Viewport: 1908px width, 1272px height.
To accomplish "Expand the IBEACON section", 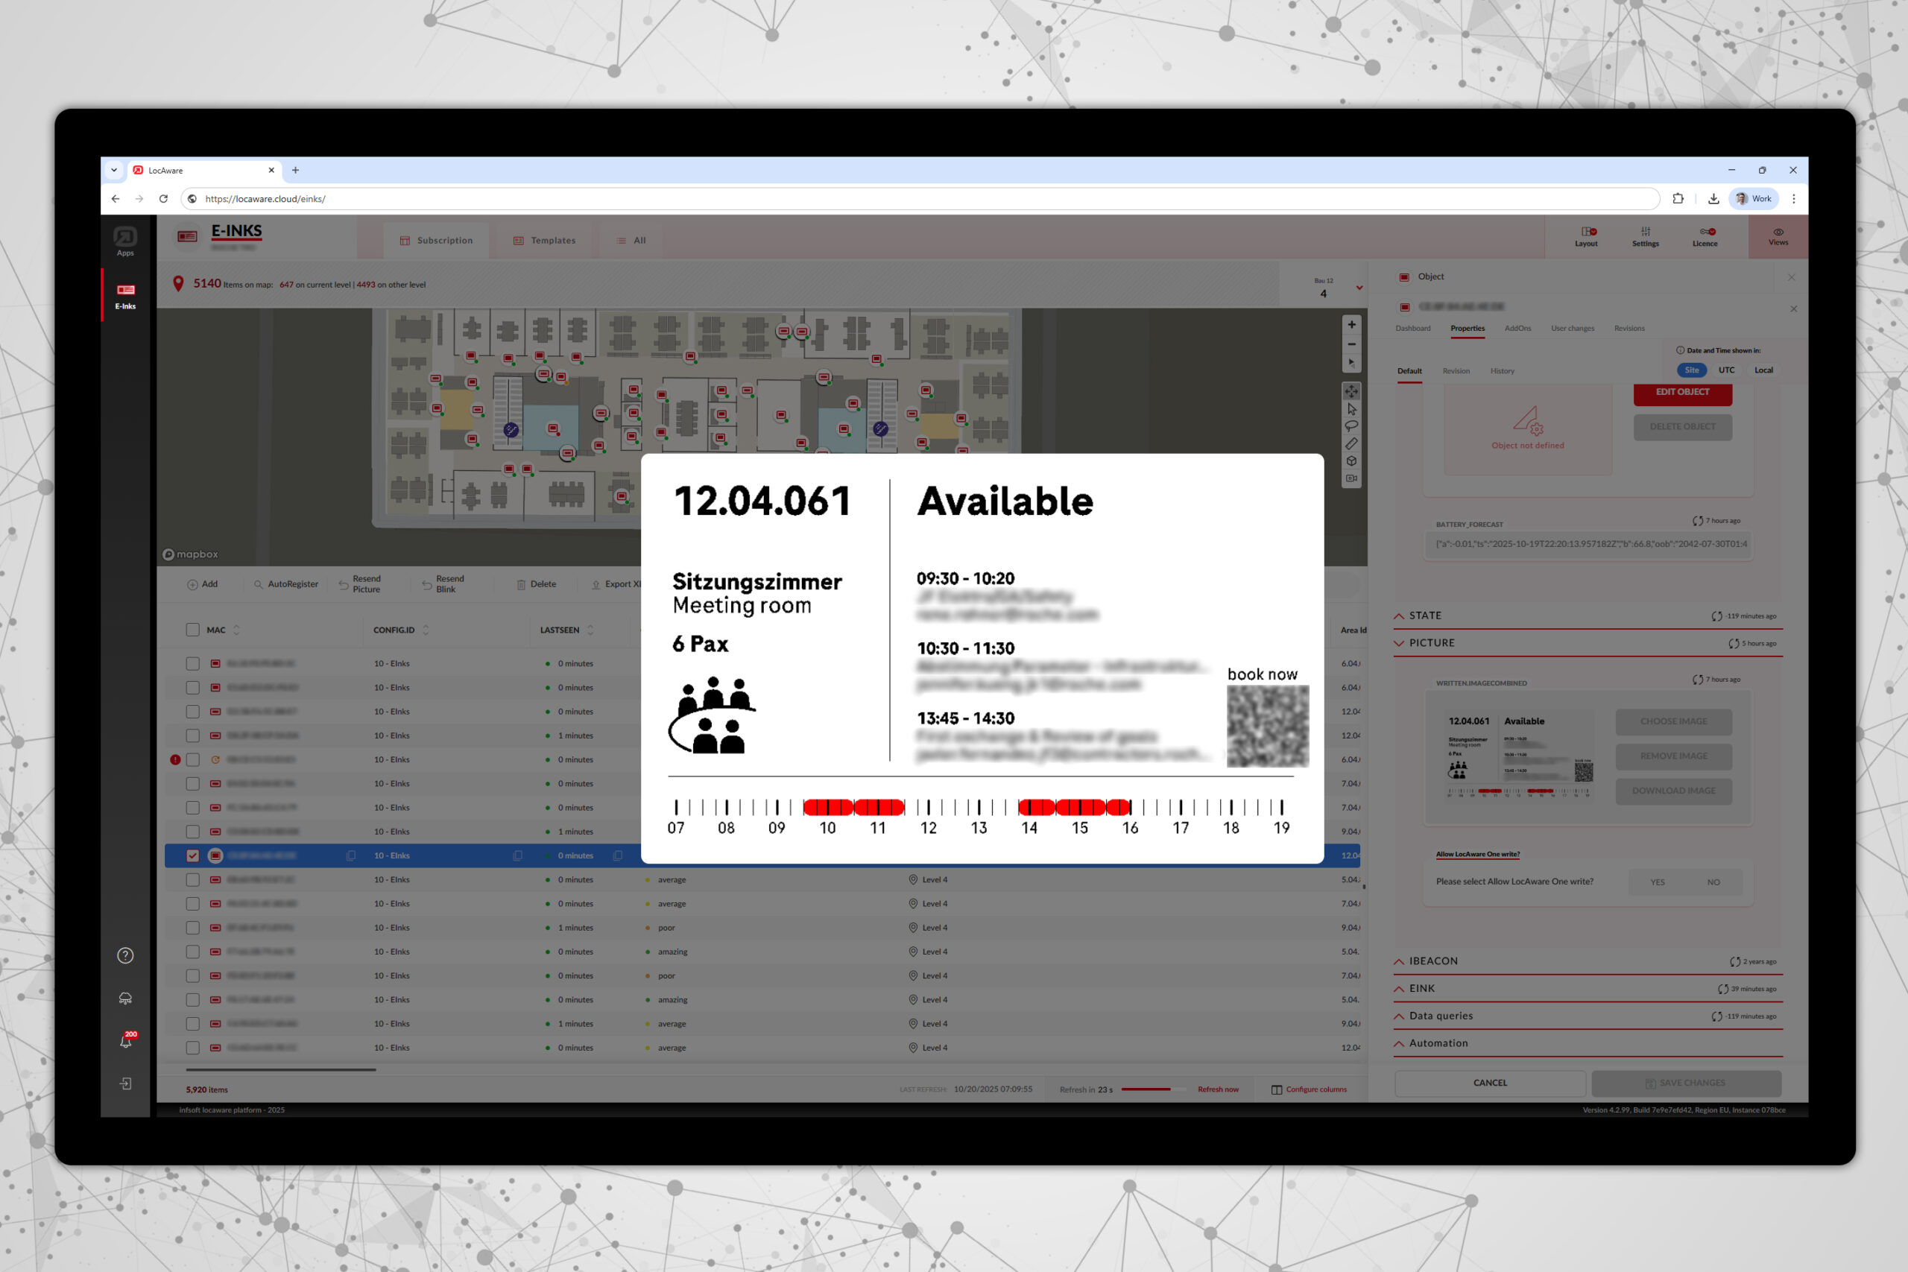I will pyautogui.click(x=1432, y=961).
